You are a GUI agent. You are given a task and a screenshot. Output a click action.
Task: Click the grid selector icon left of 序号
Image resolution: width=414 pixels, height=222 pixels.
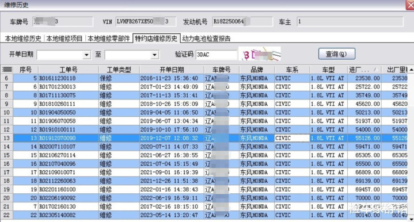click(x=7, y=70)
